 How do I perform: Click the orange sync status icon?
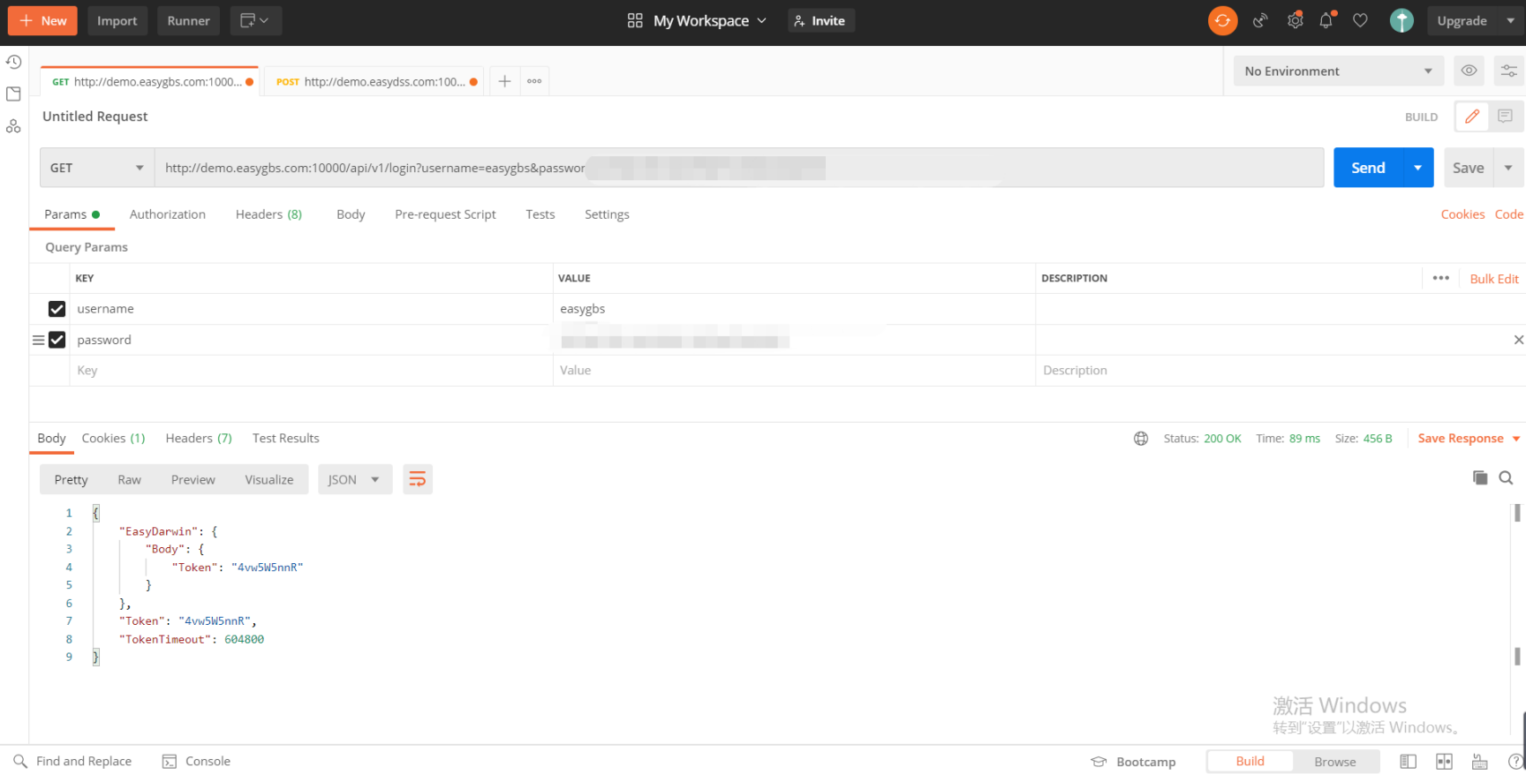pos(1222,20)
